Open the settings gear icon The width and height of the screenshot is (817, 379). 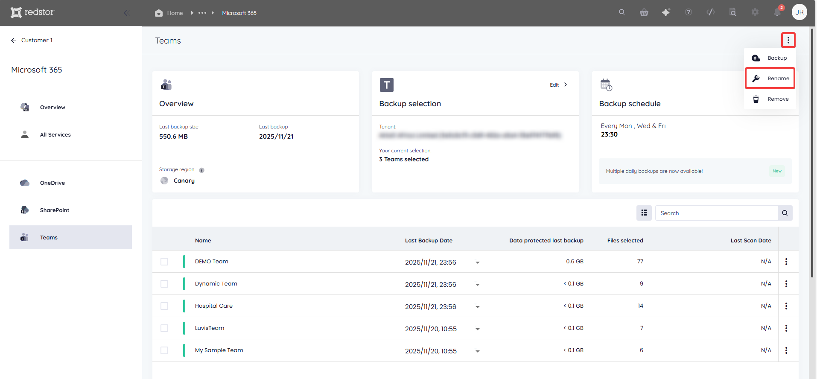pyautogui.click(x=755, y=12)
